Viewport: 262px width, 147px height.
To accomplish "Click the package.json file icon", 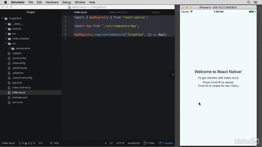I will pos(9,98).
